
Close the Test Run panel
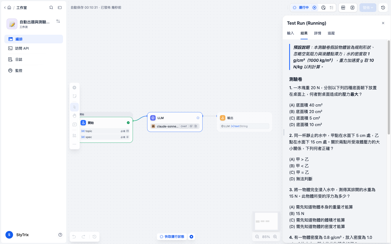pyautogui.click(x=383, y=23)
